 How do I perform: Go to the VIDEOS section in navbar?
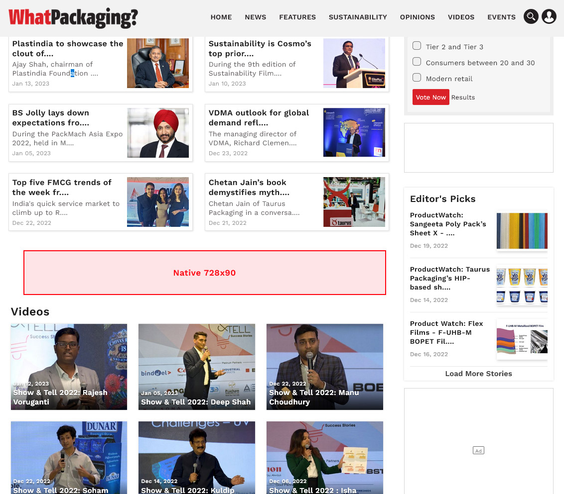coord(461,17)
